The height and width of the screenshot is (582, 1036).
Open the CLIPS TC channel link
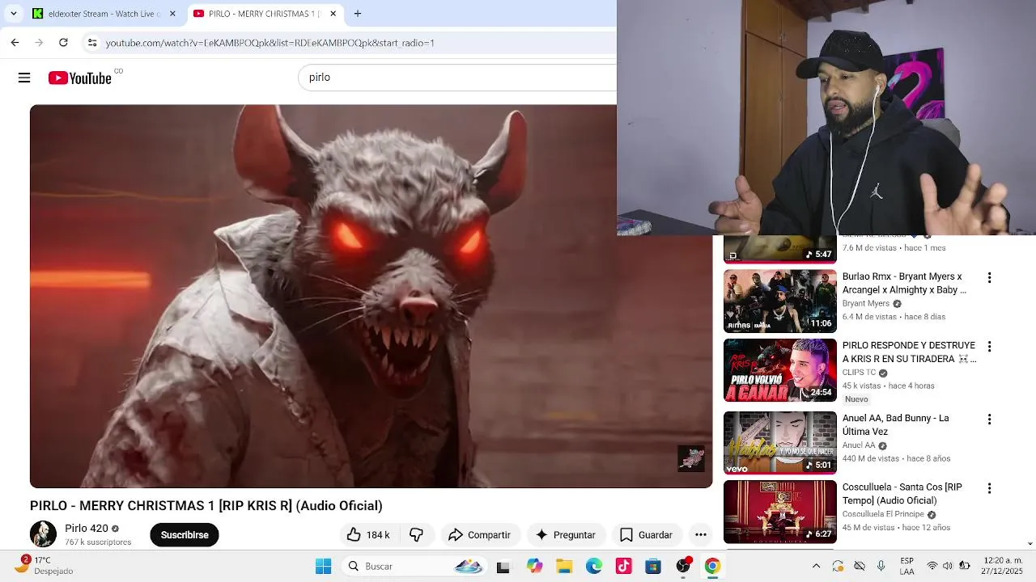coord(859,373)
